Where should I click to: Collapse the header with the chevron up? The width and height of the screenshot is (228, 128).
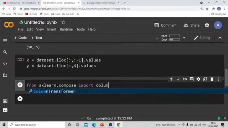pyautogui.click(x=220, y=38)
